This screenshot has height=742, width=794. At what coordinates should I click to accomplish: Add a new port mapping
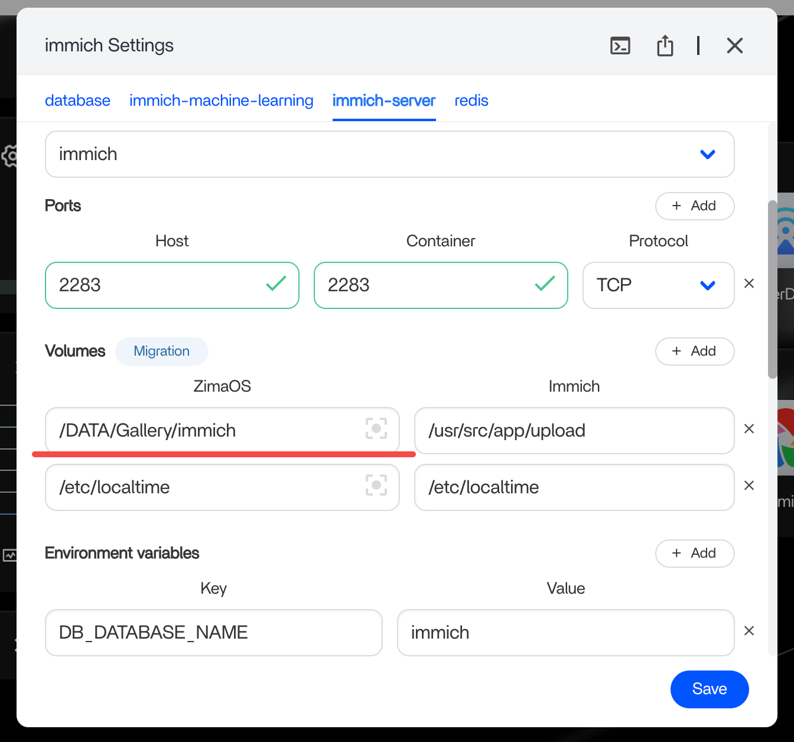point(695,206)
